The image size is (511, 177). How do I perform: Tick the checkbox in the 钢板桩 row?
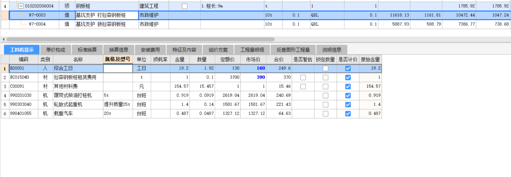coord(185,6)
